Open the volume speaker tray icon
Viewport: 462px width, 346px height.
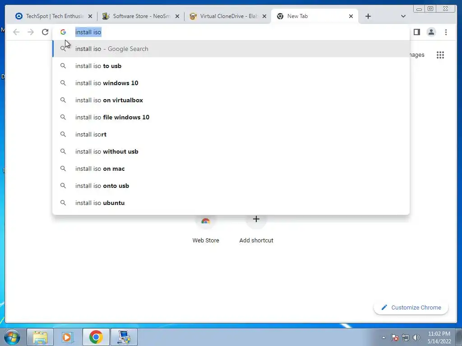point(416,337)
